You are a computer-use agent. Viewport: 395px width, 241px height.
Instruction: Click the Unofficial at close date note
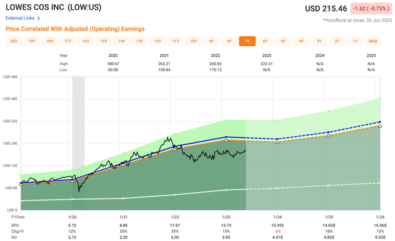coord(357,20)
